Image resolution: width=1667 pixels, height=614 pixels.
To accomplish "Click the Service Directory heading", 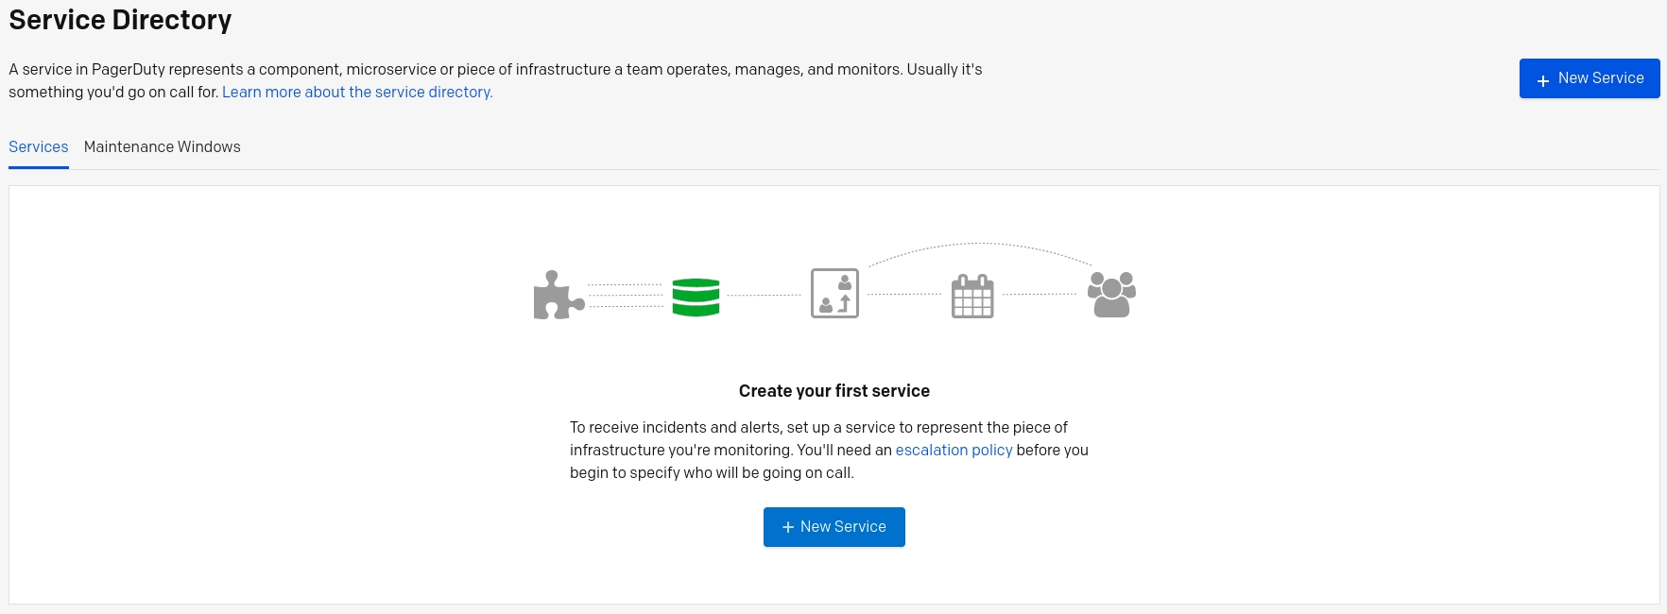I will pos(120,20).
